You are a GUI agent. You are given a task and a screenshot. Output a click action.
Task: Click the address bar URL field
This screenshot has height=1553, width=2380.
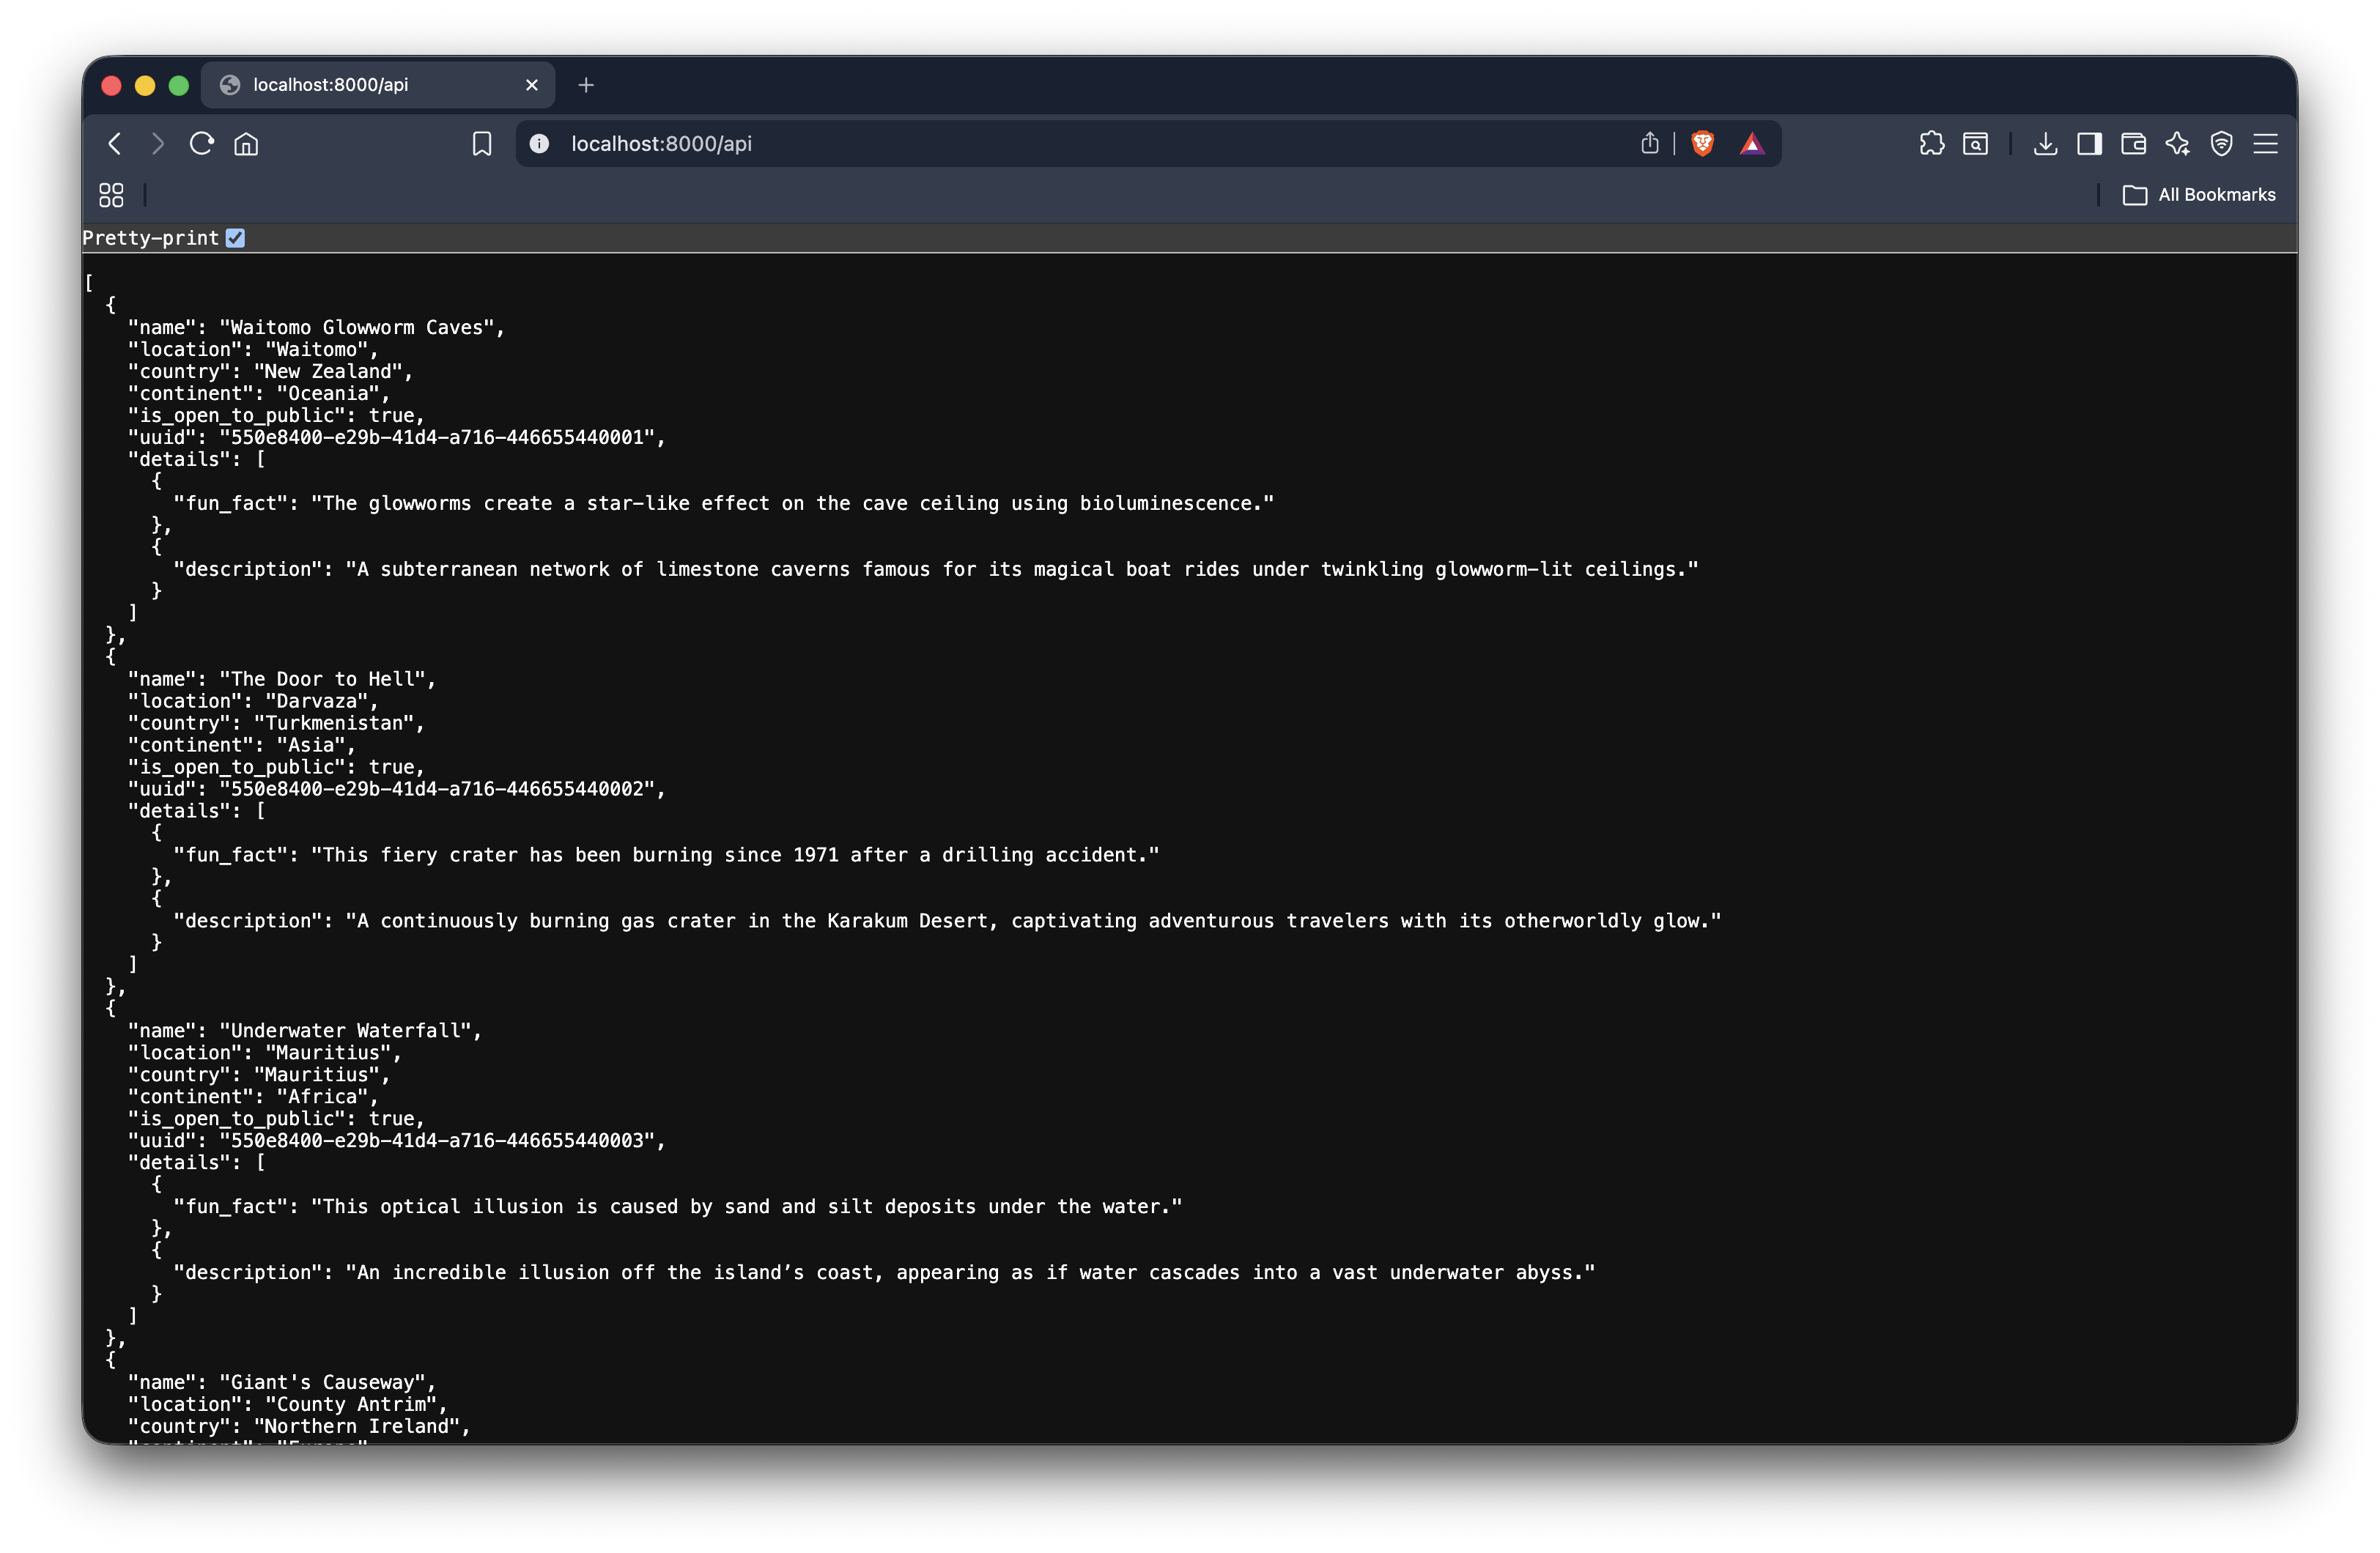[x=1000, y=144]
